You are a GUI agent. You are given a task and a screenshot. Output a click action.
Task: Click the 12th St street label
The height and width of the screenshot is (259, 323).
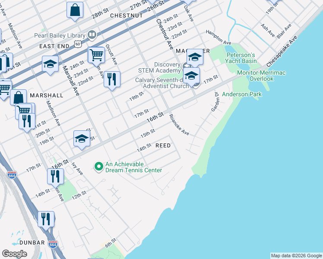tap(79, 195)
